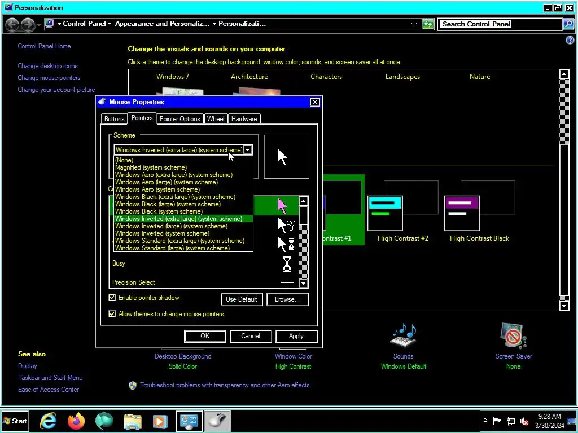Viewport: 578px width, 433px height.
Task: Click the refresh button beside the address bar
Action: coord(428,24)
